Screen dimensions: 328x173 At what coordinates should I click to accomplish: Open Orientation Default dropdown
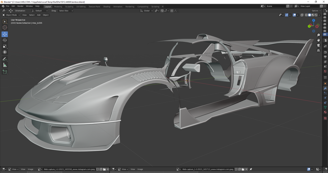pos(40,11)
